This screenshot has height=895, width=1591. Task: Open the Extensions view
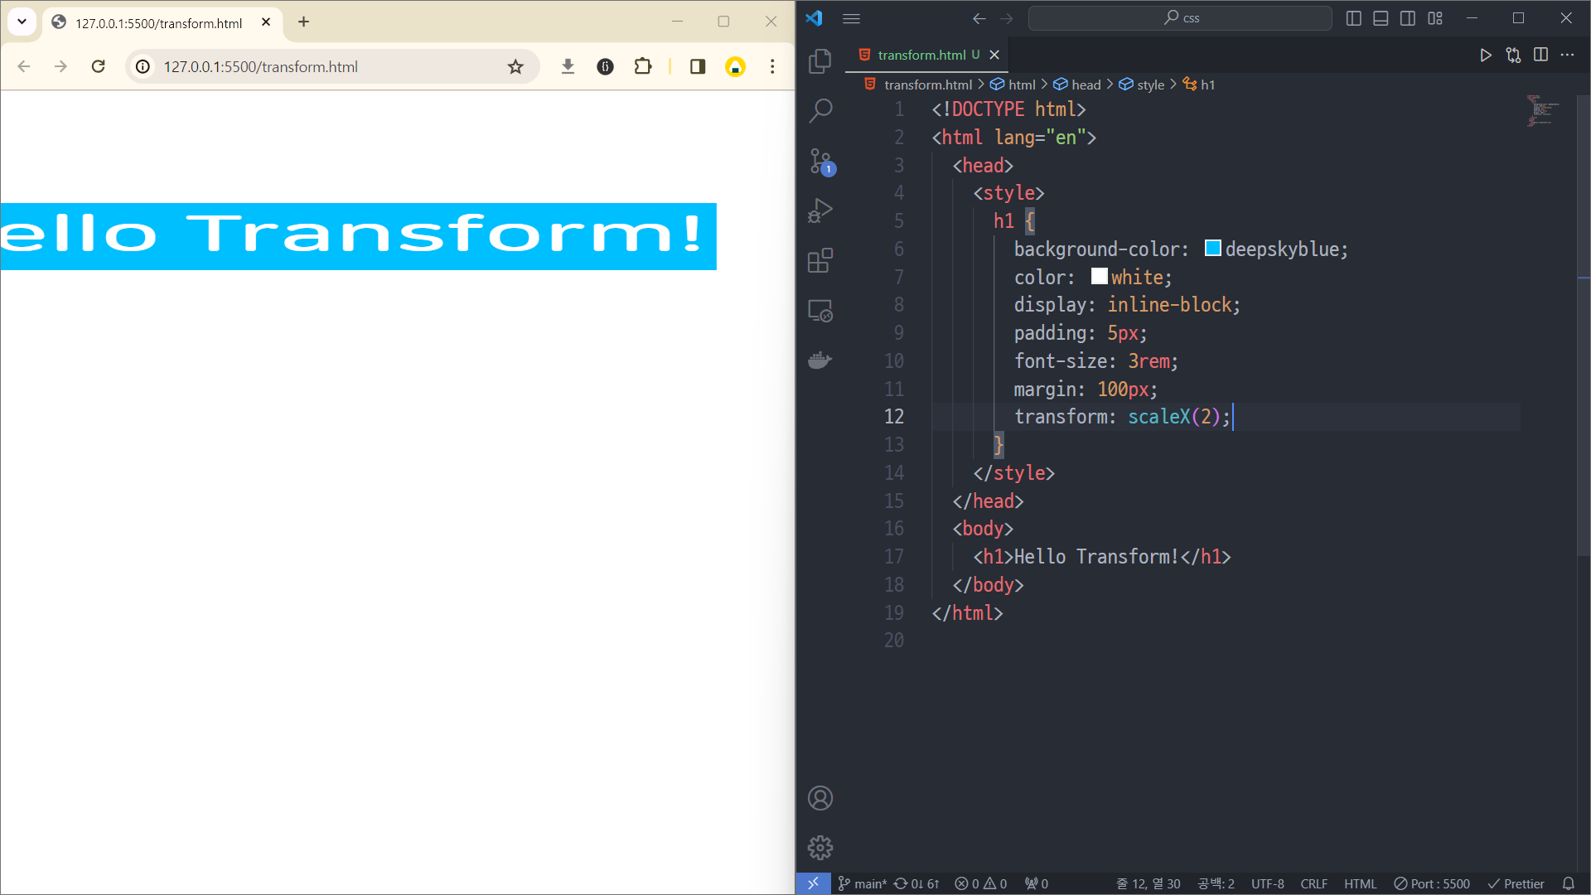820,260
